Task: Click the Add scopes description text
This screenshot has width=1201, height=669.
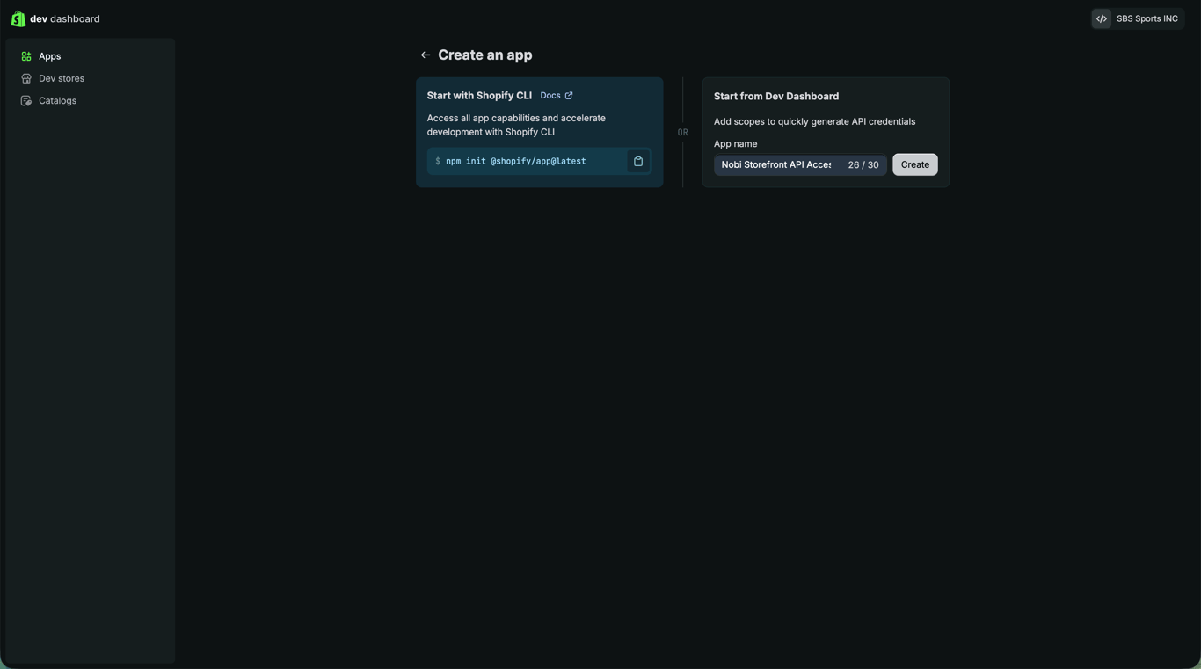Action: pyautogui.click(x=814, y=121)
